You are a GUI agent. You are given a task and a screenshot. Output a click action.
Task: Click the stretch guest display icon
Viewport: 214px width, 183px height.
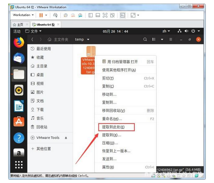133,15
